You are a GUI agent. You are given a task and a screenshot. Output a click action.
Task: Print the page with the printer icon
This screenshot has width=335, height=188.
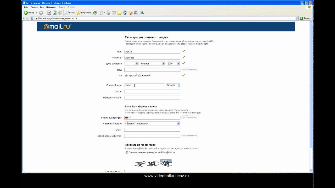click(108, 13)
